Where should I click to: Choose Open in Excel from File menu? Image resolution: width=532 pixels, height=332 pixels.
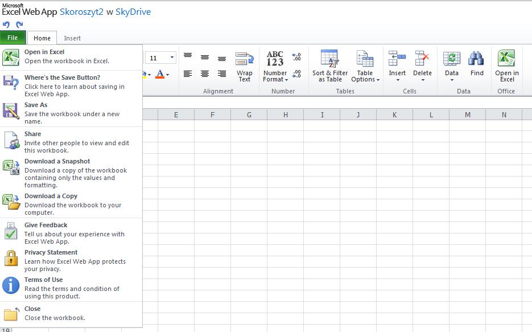click(71, 57)
